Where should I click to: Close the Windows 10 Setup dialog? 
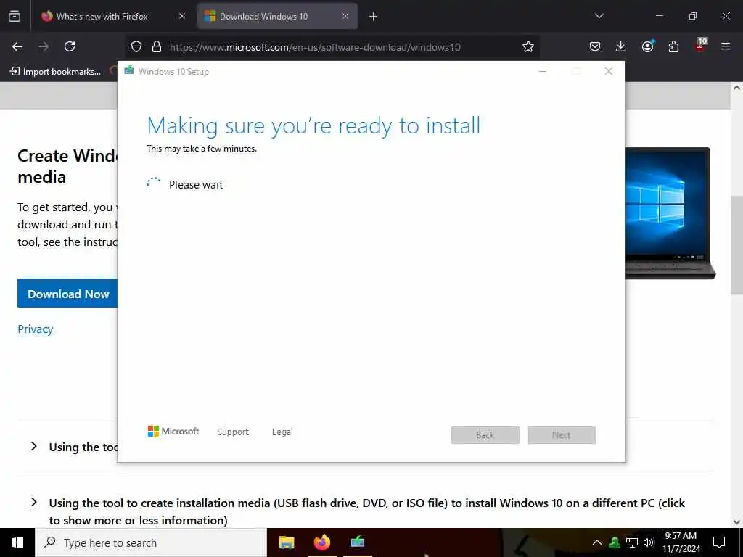pyautogui.click(x=609, y=72)
